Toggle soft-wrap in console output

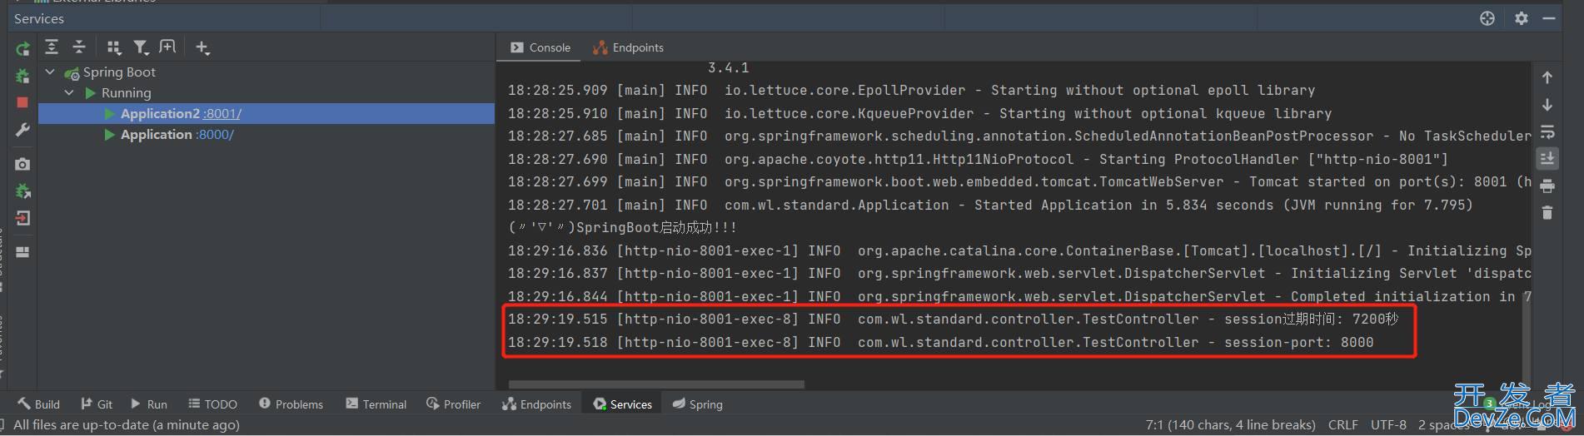1547,131
